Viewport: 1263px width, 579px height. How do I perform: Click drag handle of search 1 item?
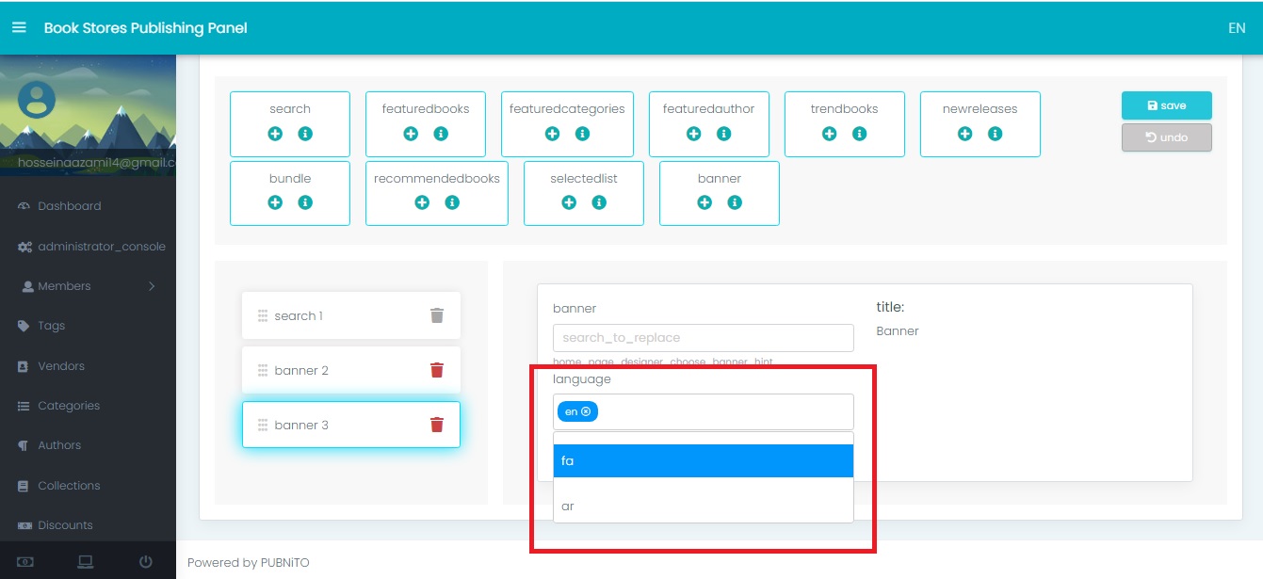[263, 316]
